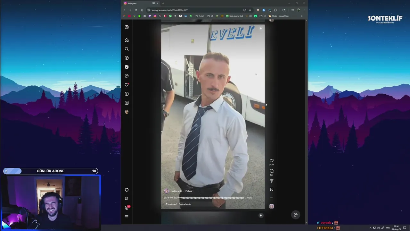Open Kick Abone Kod bookmark
Image resolution: width=410 pixels, height=231 pixels.
[x=234, y=16]
